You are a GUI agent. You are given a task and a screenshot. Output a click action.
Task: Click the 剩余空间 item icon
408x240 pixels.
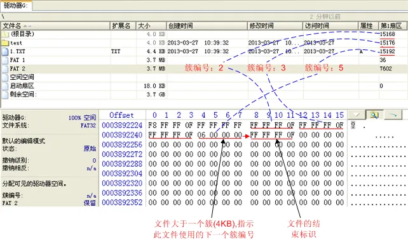click(x=5, y=94)
